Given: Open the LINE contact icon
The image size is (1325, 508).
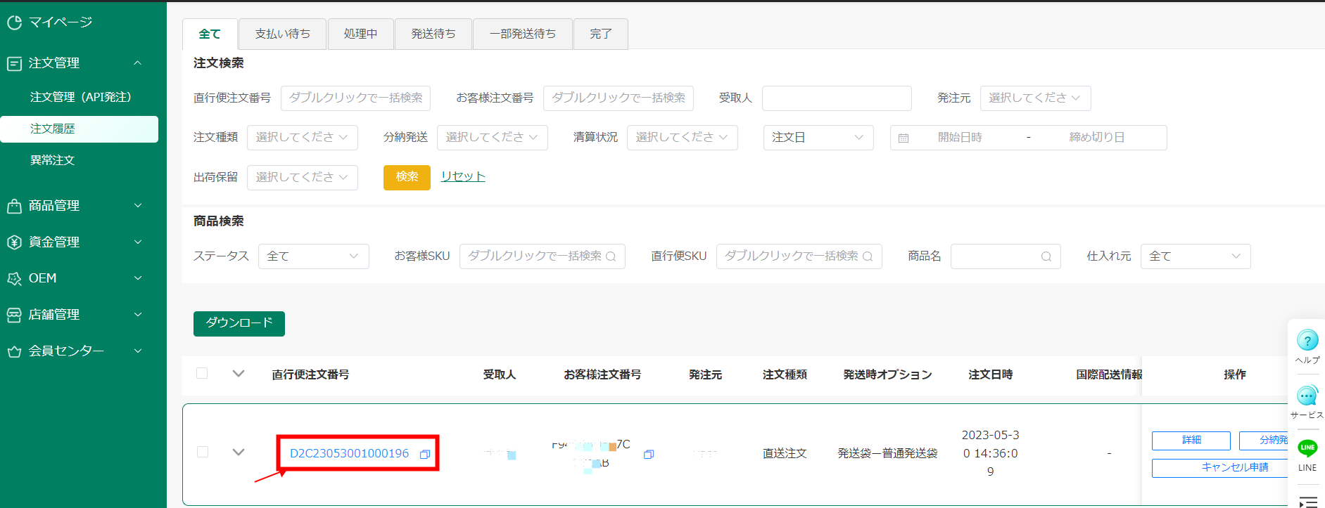Looking at the screenshot, I should (1307, 448).
